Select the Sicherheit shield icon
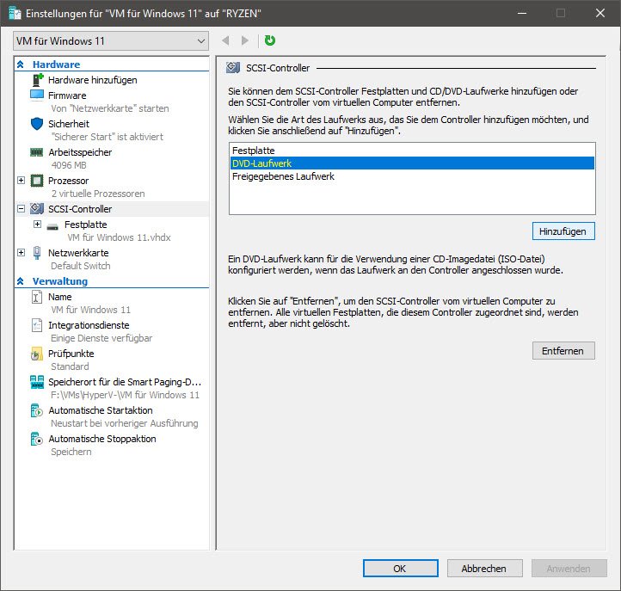 click(x=37, y=123)
